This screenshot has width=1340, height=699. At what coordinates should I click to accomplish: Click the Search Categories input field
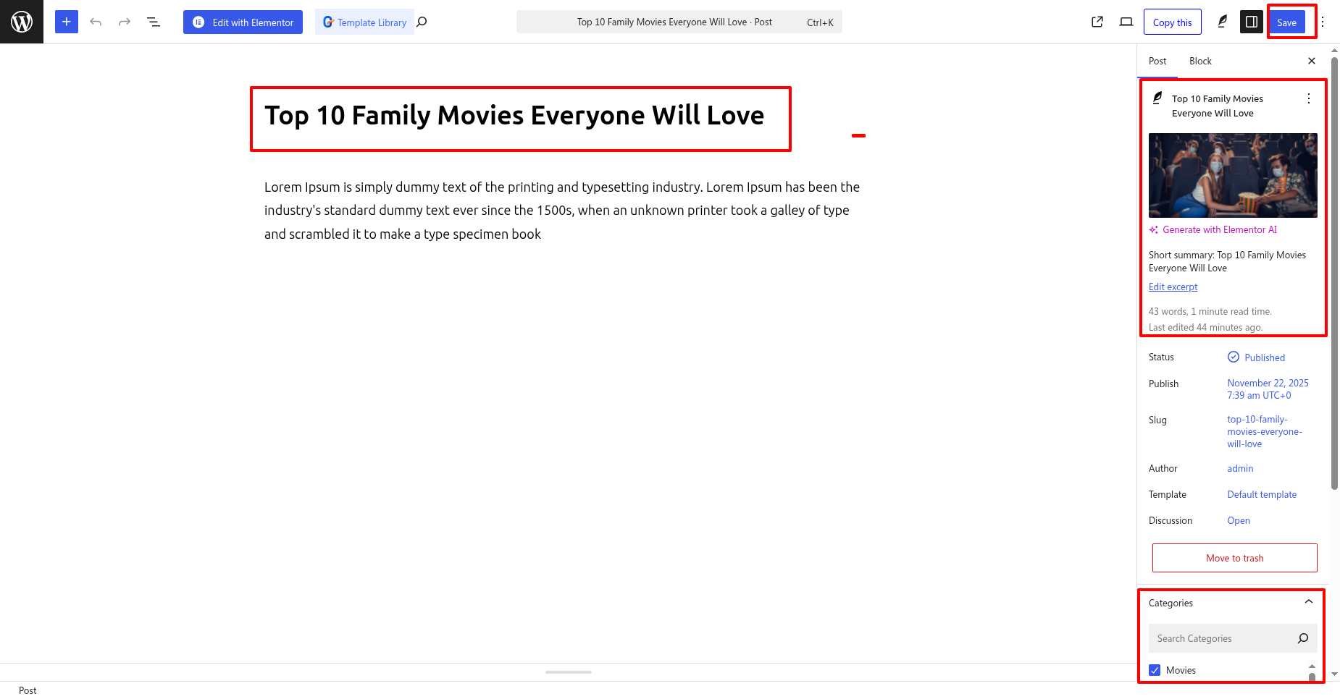(1221, 638)
